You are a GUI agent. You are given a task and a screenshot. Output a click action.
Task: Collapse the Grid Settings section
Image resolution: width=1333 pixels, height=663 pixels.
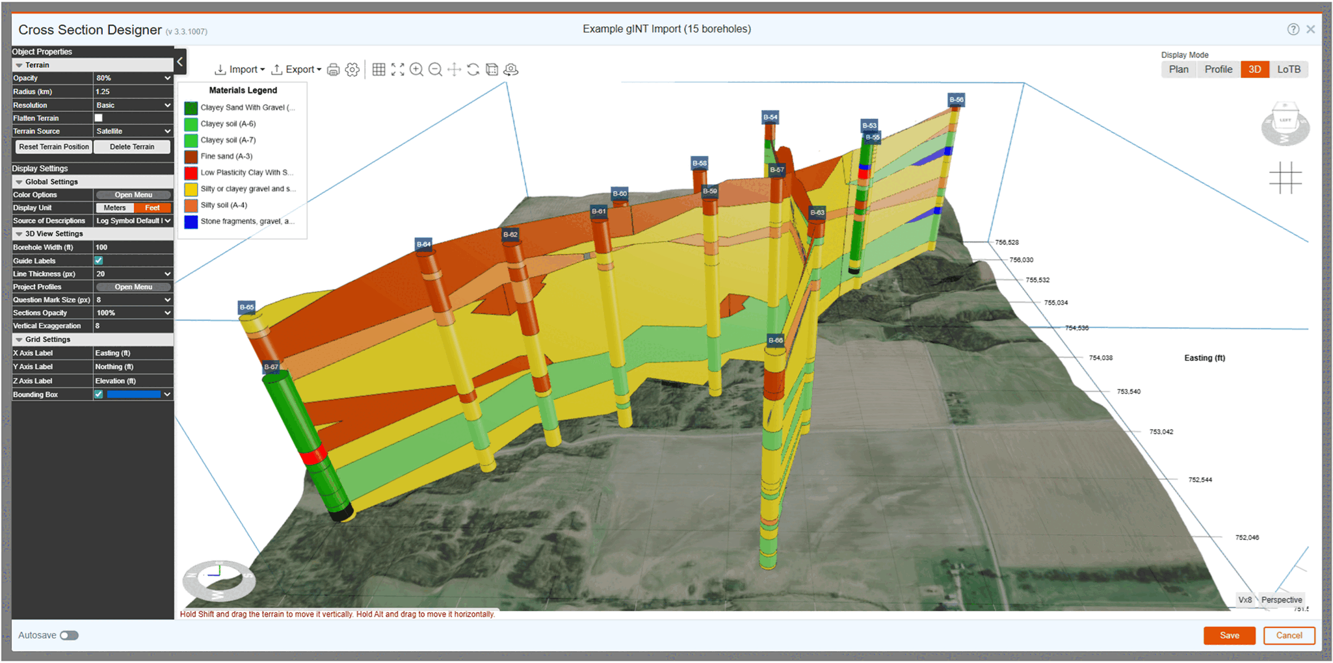pyautogui.click(x=20, y=339)
